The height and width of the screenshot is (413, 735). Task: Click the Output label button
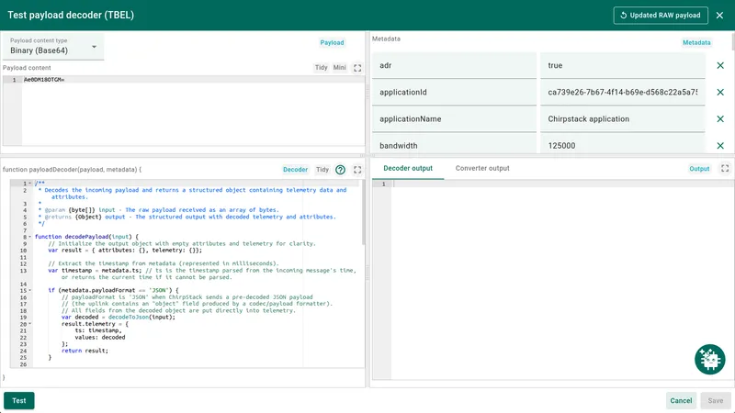(x=699, y=169)
